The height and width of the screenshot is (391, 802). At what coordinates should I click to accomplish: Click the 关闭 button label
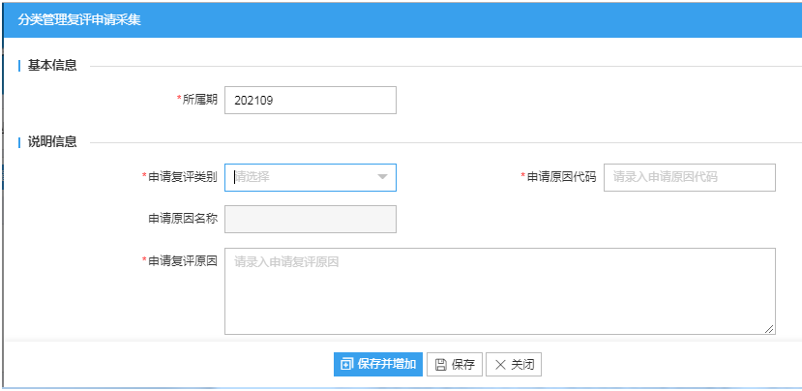(522, 365)
